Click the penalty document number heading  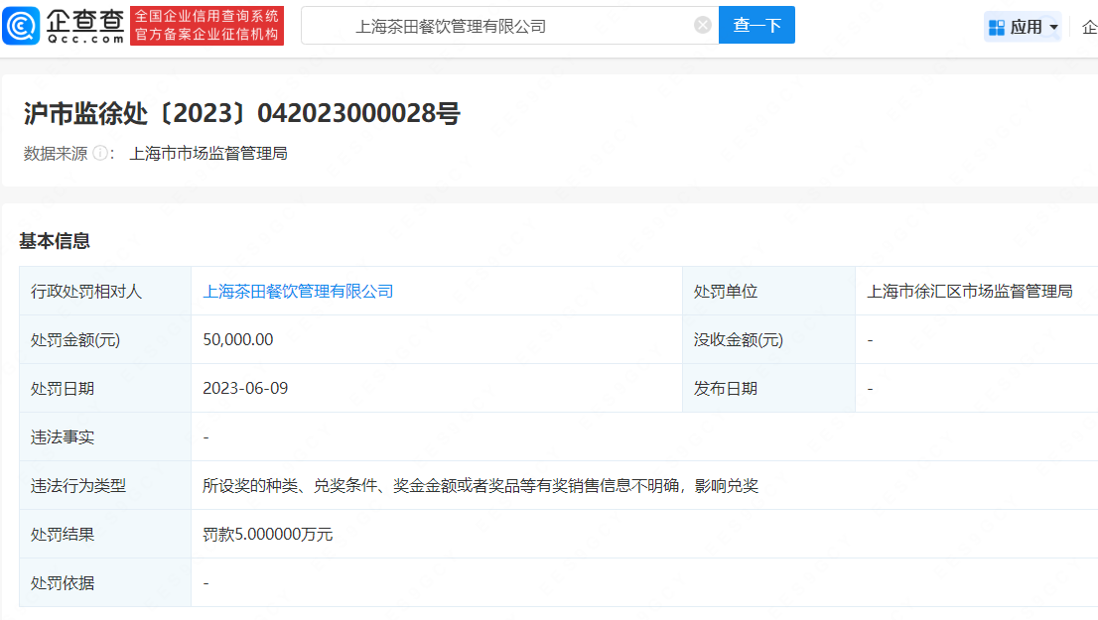coord(241,114)
